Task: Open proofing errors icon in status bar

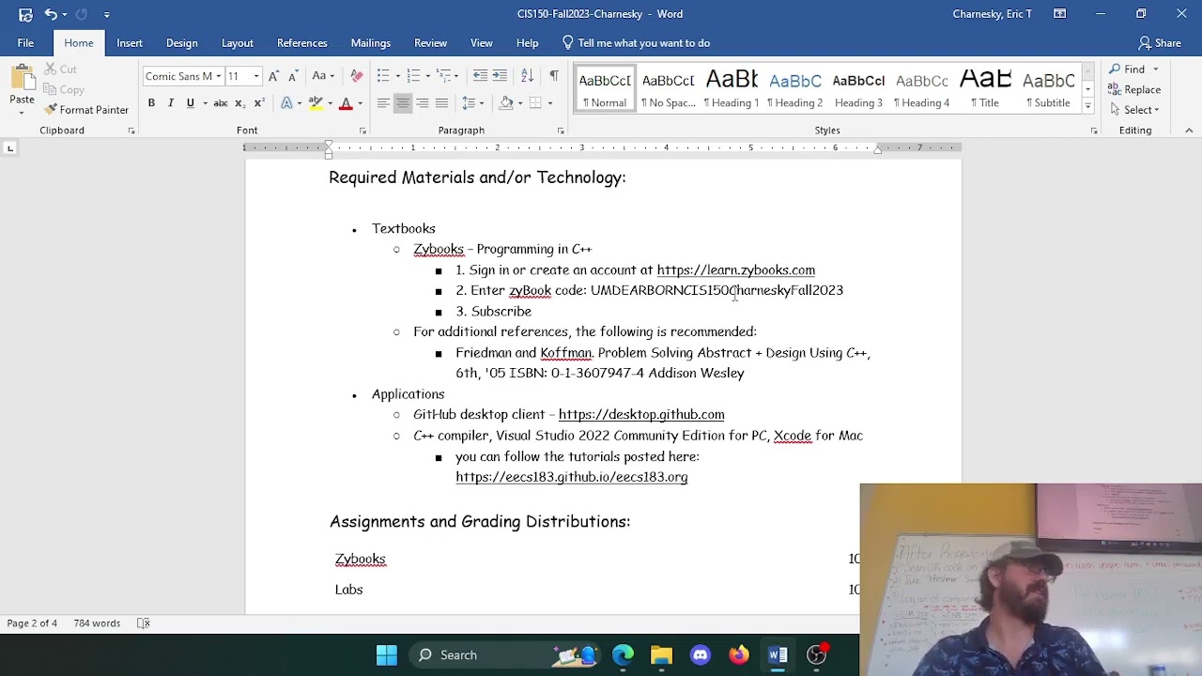Action: (144, 623)
